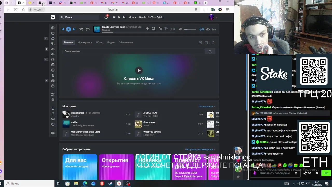
Task: Toggle shuffle playback
Action: click(81, 29)
